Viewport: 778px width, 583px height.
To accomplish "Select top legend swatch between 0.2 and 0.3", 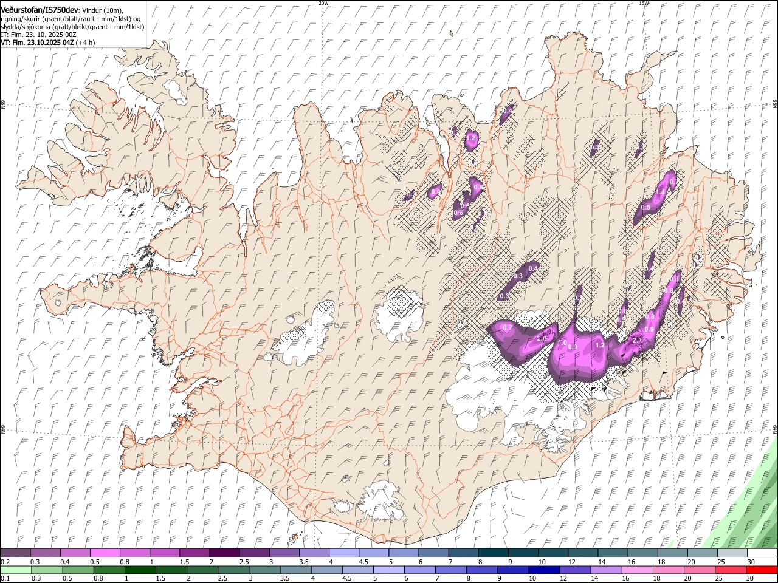I will pyautogui.click(x=15, y=553).
